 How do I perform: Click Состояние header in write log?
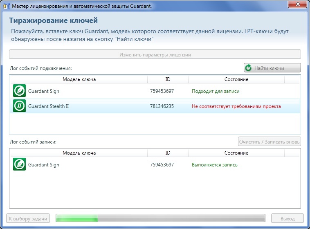(x=236, y=153)
